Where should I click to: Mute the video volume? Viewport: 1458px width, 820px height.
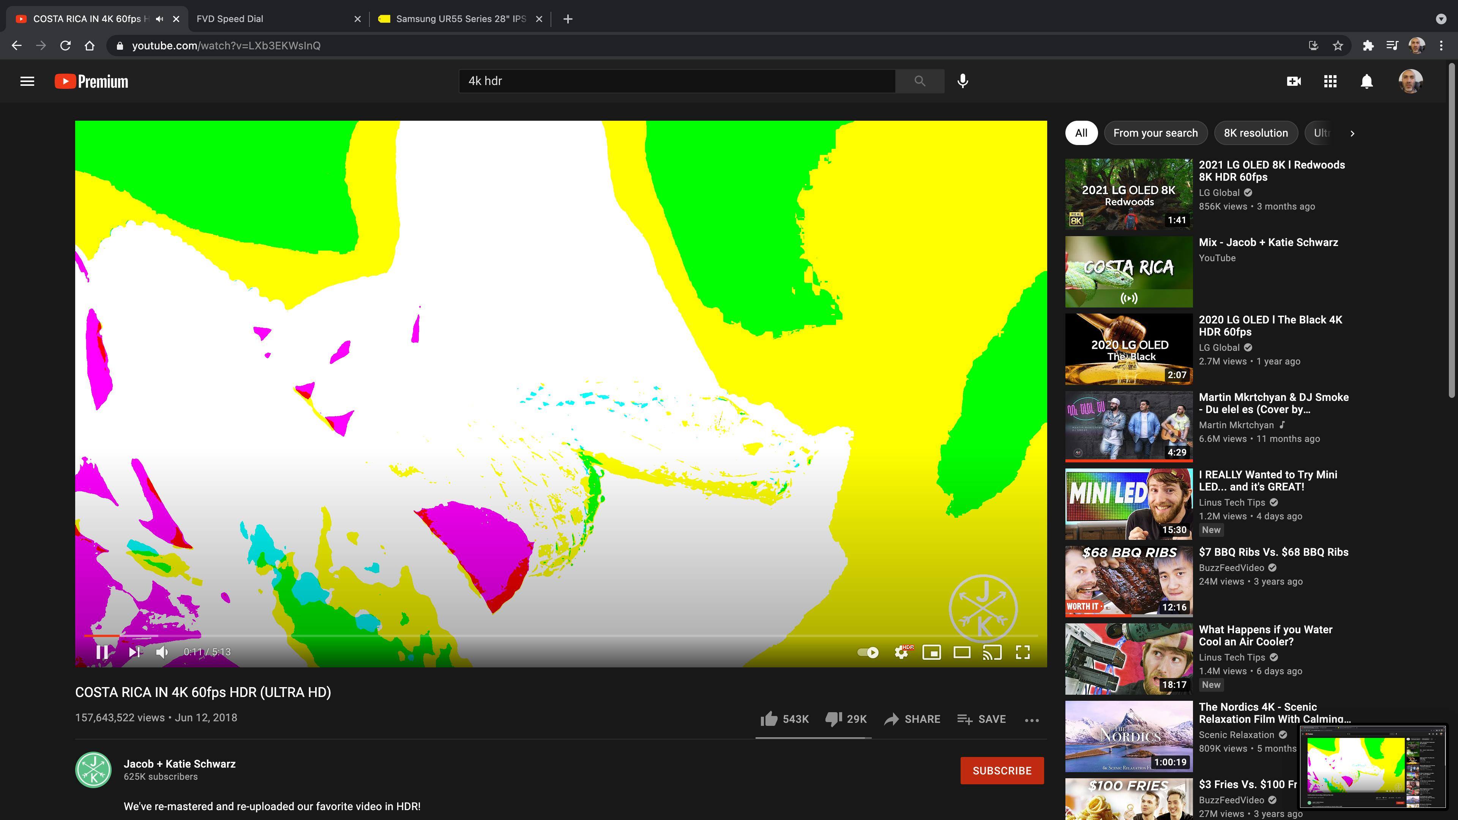162,652
